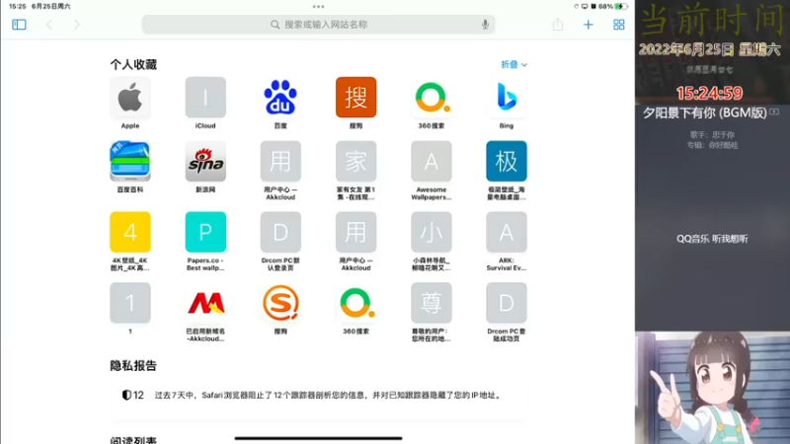Open the bottom-row 360搜索 favorite
Screen dimensions: 790x444
pos(355,309)
